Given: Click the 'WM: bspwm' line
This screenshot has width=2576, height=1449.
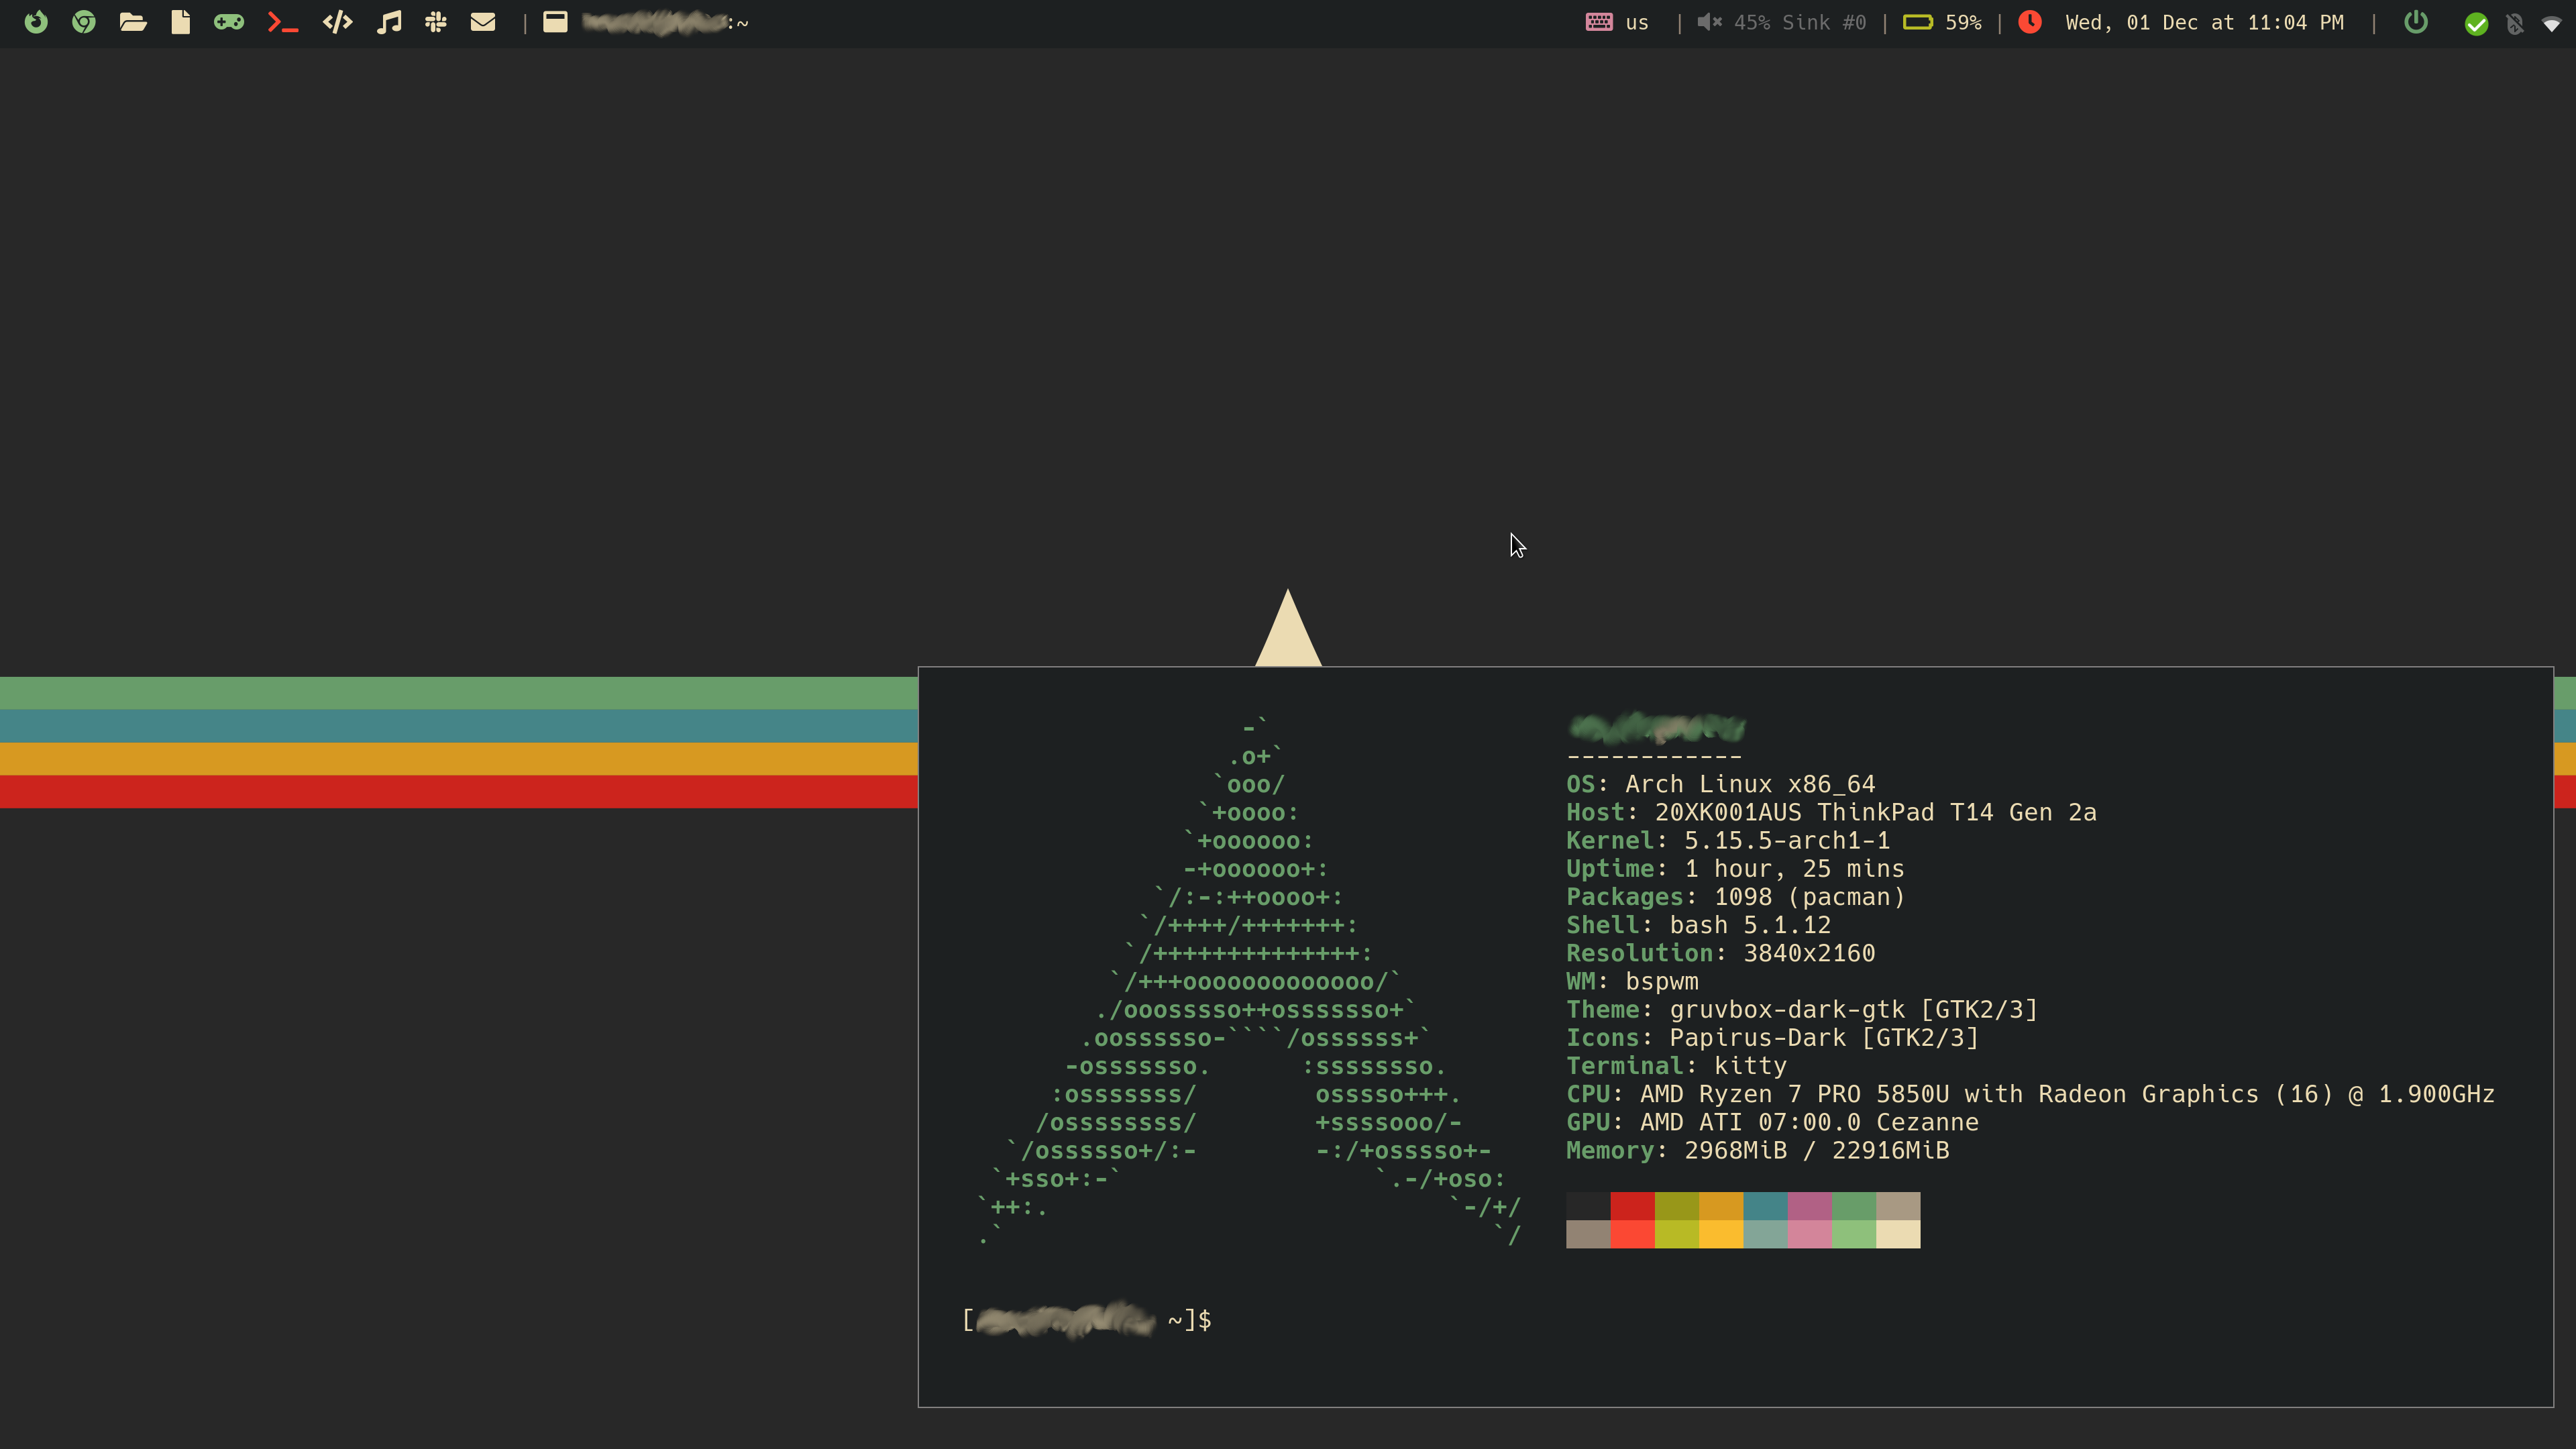Looking at the screenshot, I should 1632,981.
